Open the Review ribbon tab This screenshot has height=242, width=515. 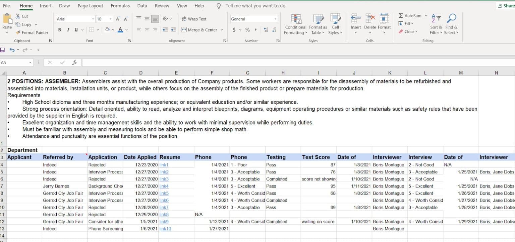click(162, 6)
